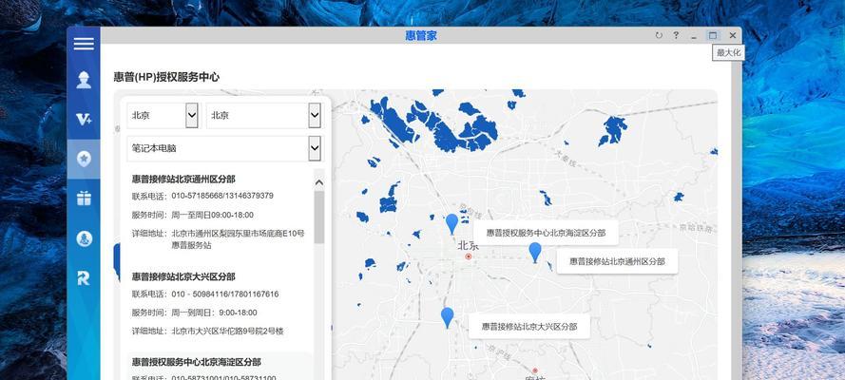Click service time 周一到周日：9:00-18:00
Image resolution: width=845 pixels, height=380 pixels.
click(215, 313)
